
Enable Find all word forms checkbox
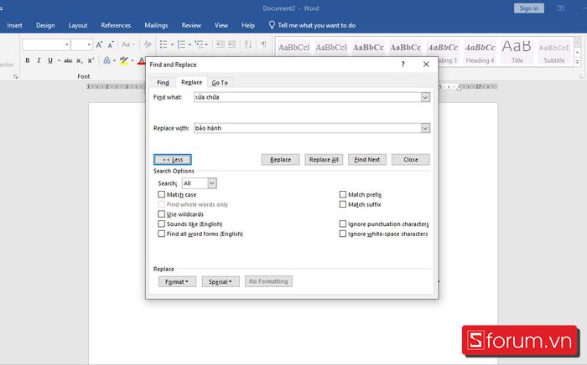point(161,234)
